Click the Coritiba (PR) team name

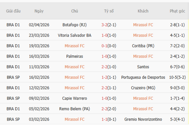pos(143,46)
